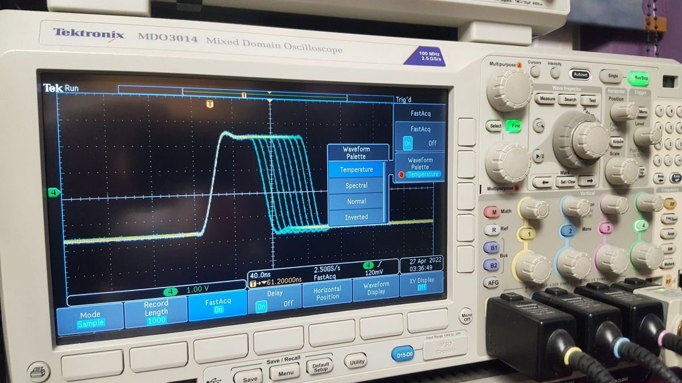The width and height of the screenshot is (682, 383).
Task: Enable blue channel 2 button
Action: (569, 232)
